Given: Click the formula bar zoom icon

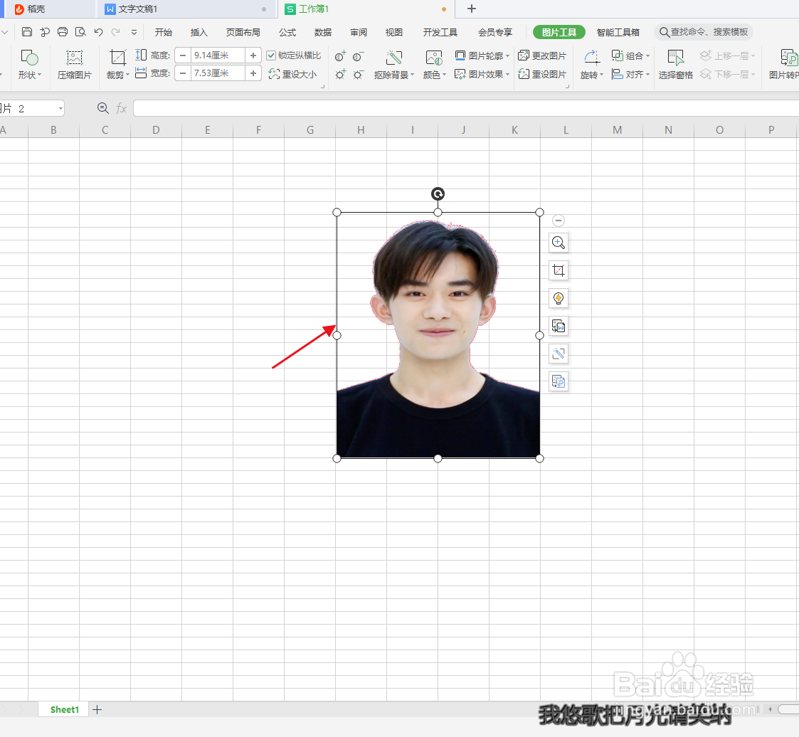Looking at the screenshot, I should (103, 108).
